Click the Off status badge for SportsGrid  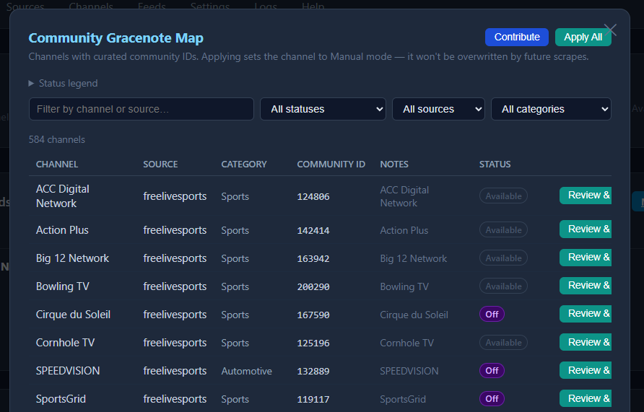(x=492, y=399)
